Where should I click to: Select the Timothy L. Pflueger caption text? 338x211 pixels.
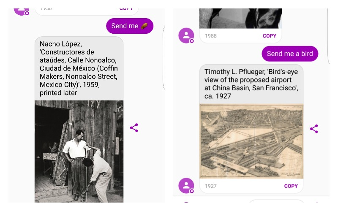251,84
